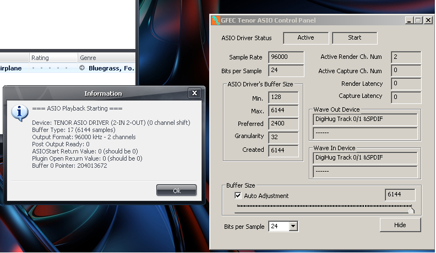This screenshot has height=253, width=436.
Task: Click the Buffer Size slider thumb
Action: pyautogui.click(x=411, y=210)
